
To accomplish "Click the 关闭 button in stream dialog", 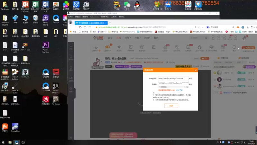I will coord(171,106).
